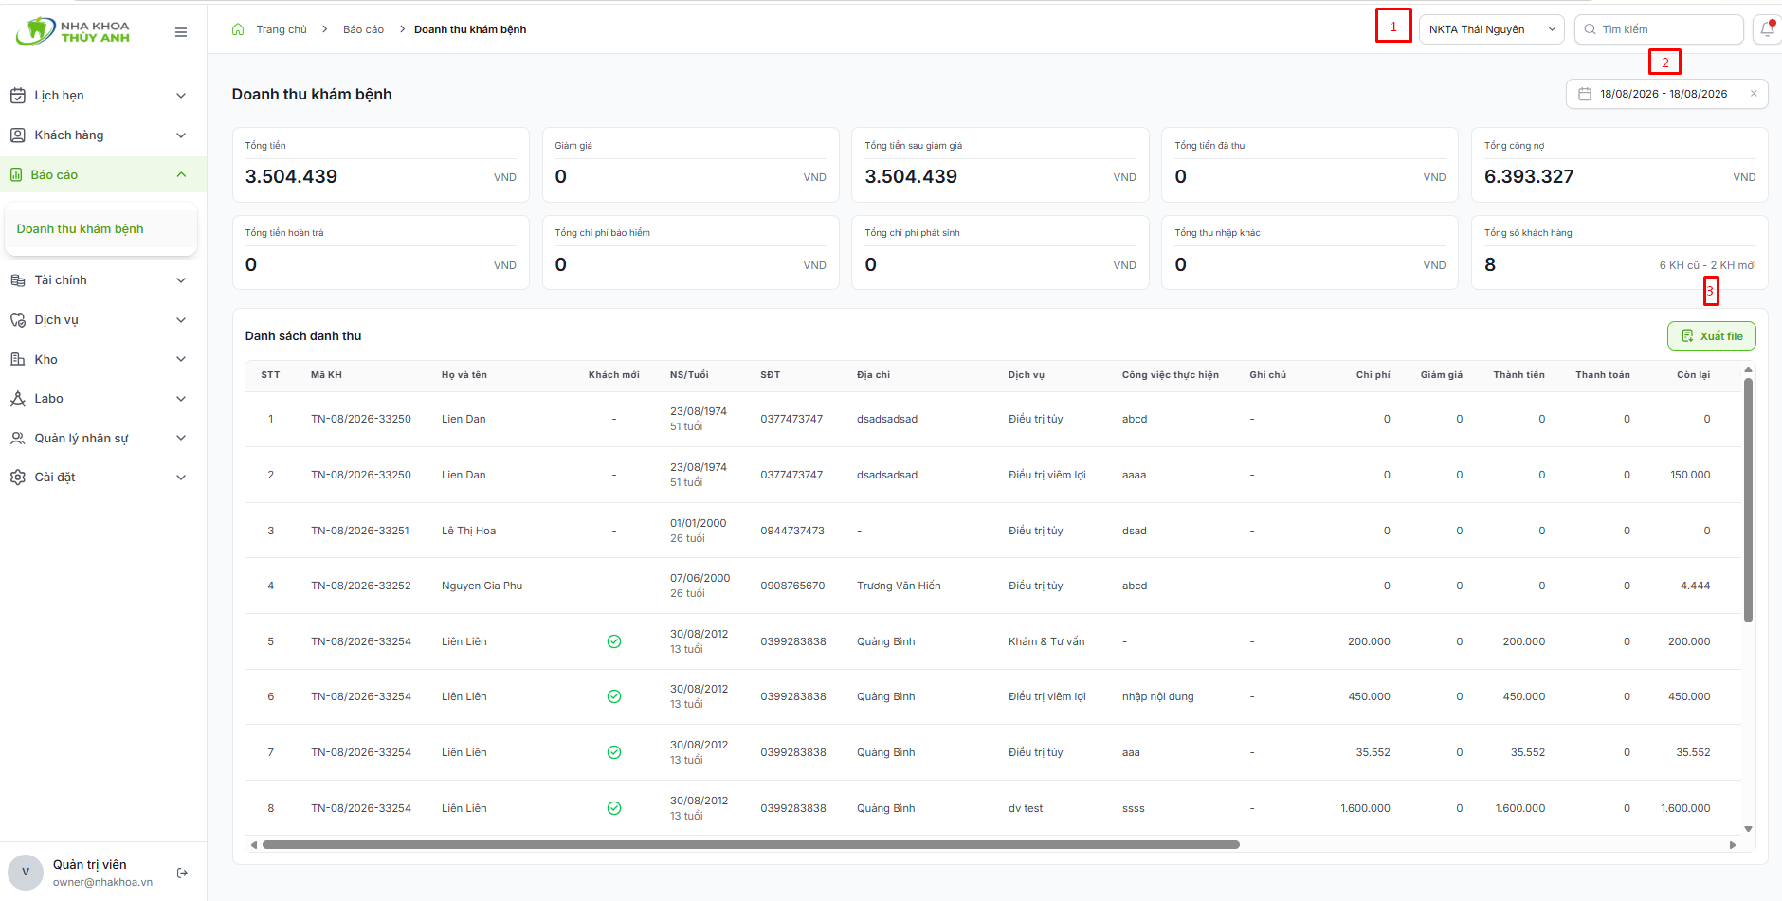Click the Xuất file export button

1711,336
